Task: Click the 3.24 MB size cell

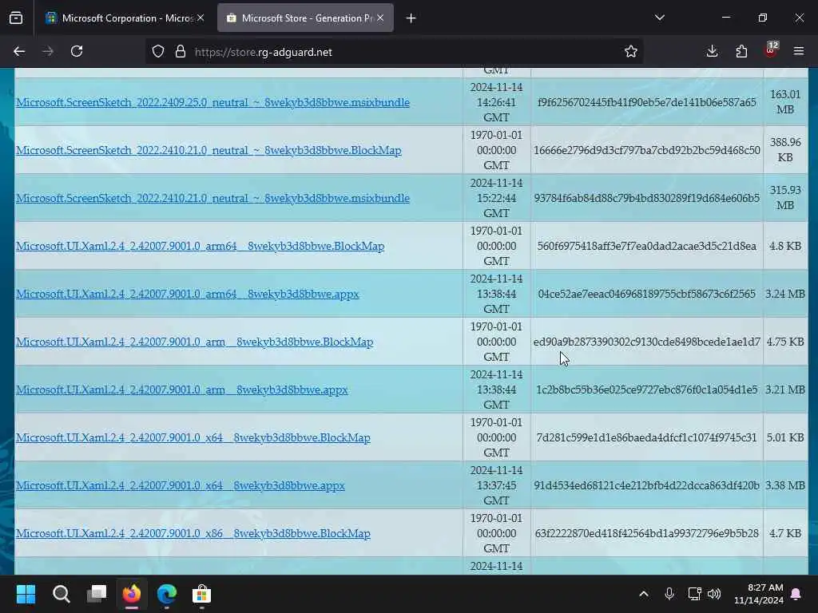Action: pos(785,294)
